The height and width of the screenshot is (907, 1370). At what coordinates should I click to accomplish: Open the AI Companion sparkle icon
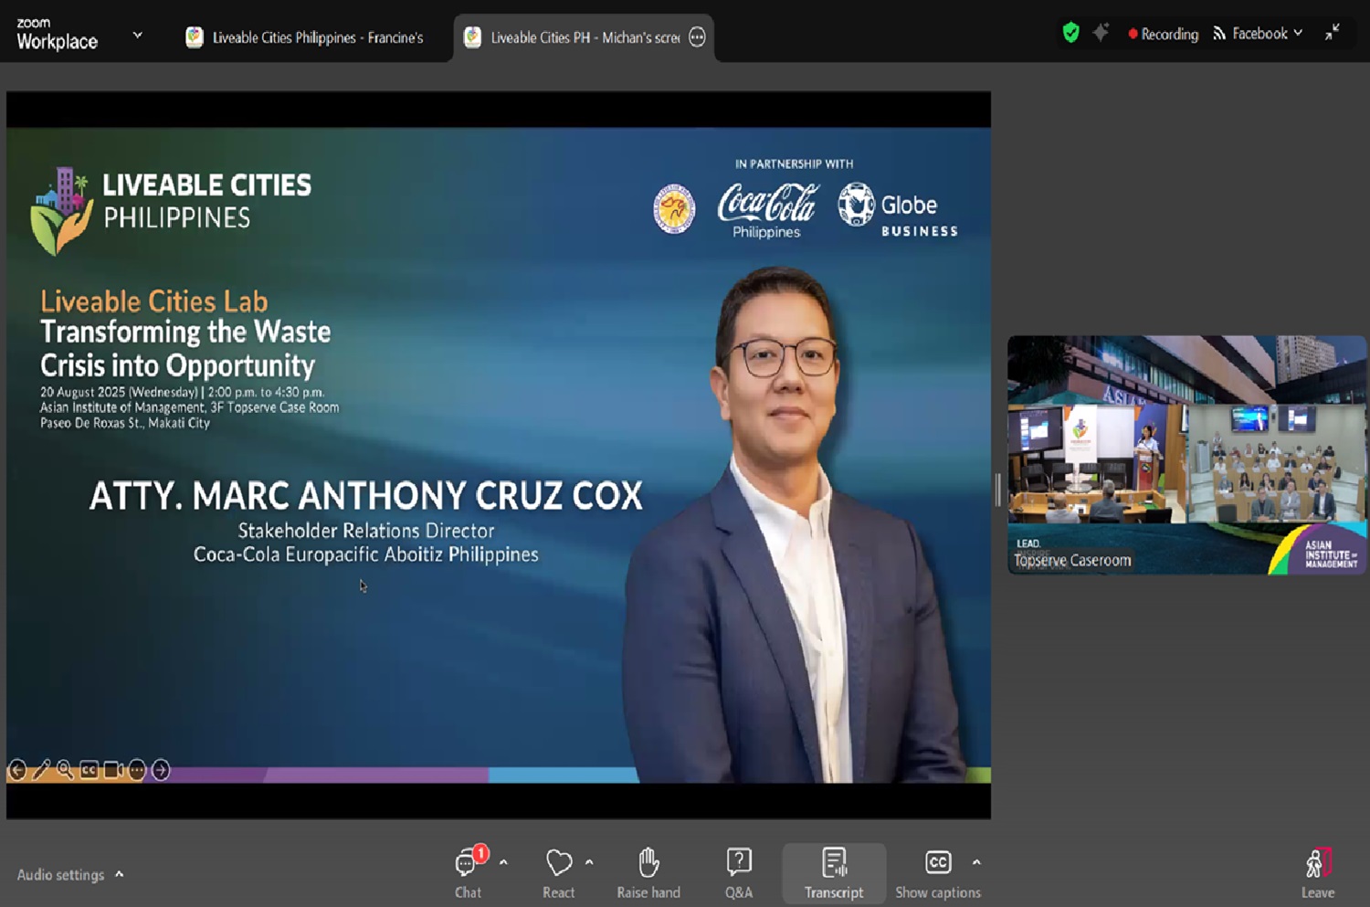tap(1101, 33)
